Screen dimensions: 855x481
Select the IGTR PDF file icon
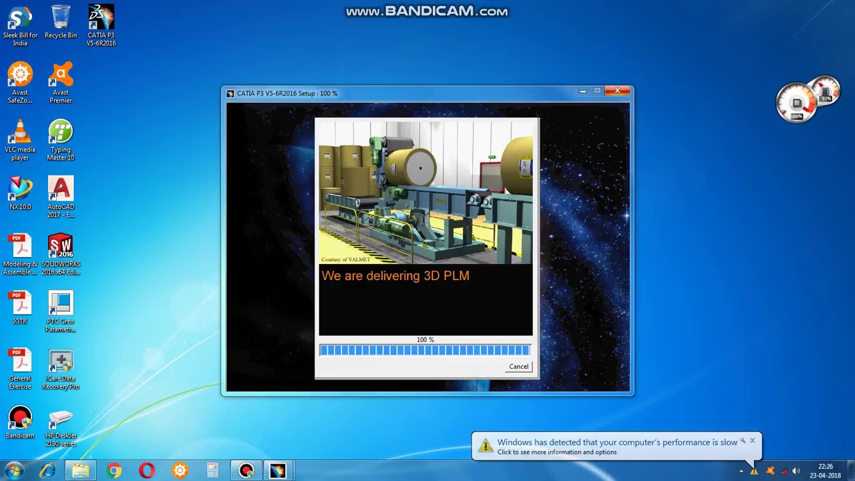[20, 308]
